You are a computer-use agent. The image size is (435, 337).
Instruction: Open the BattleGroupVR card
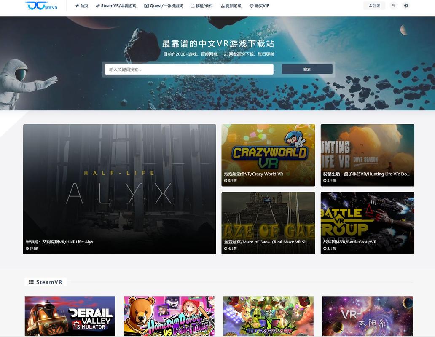pos(367,223)
